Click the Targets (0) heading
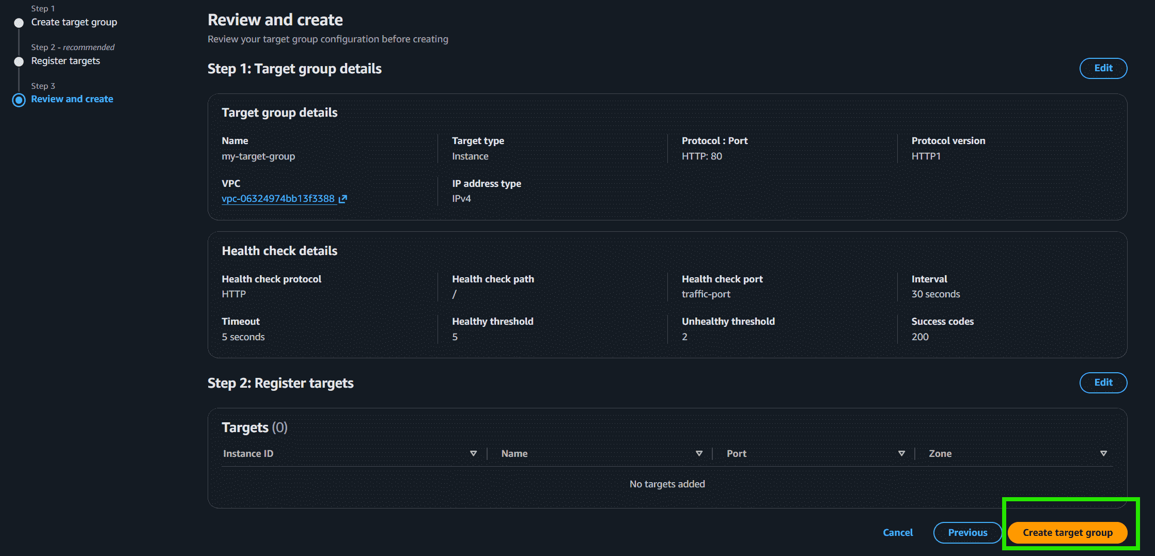Image resolution: width=1155 pixels, height=556 pixels. coord(255,427)
